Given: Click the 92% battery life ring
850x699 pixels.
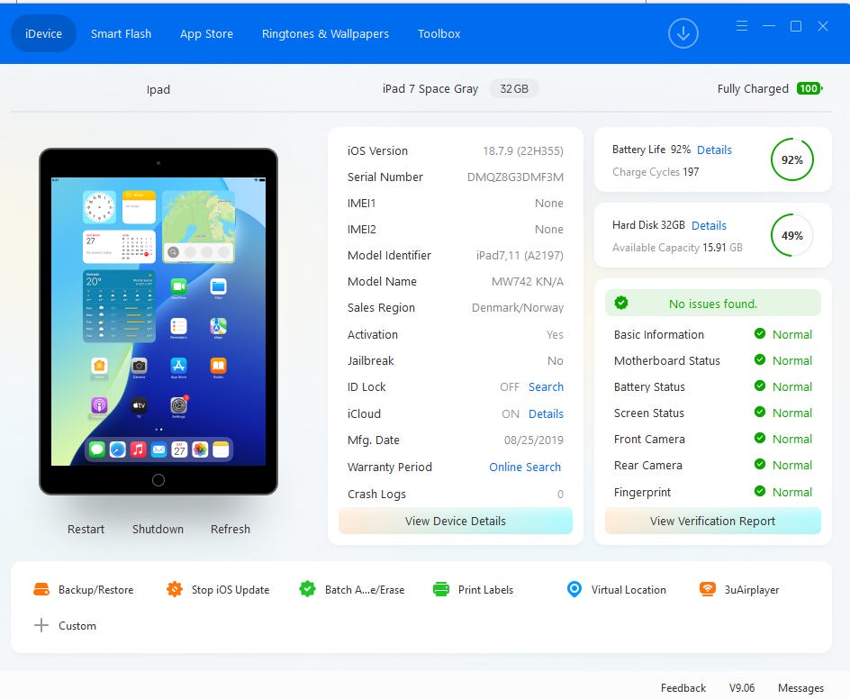Looking at the screenshot, I should pos(792,159).
